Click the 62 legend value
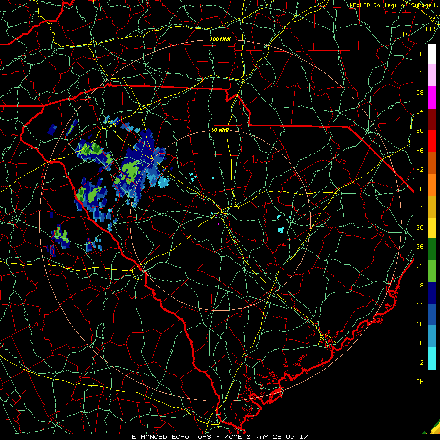The image size is (440, 440). point(420,73)
